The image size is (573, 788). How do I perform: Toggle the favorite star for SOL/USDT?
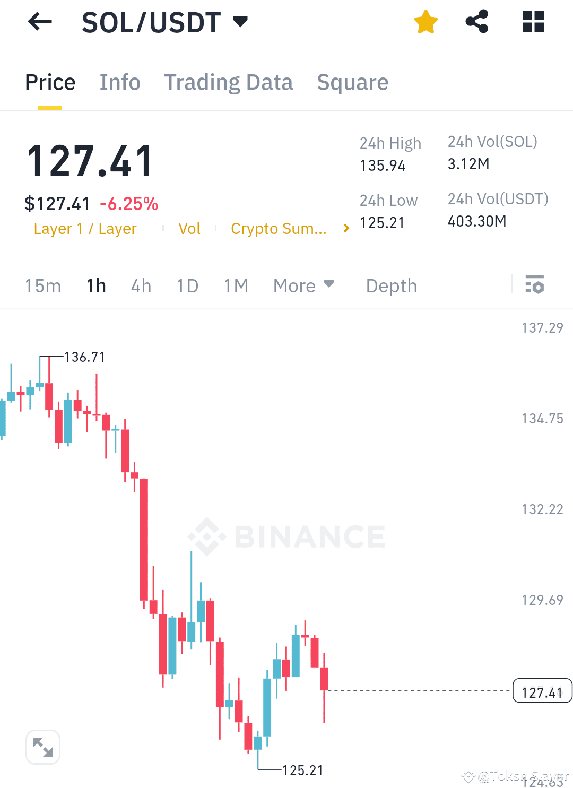tap(426, 22)
